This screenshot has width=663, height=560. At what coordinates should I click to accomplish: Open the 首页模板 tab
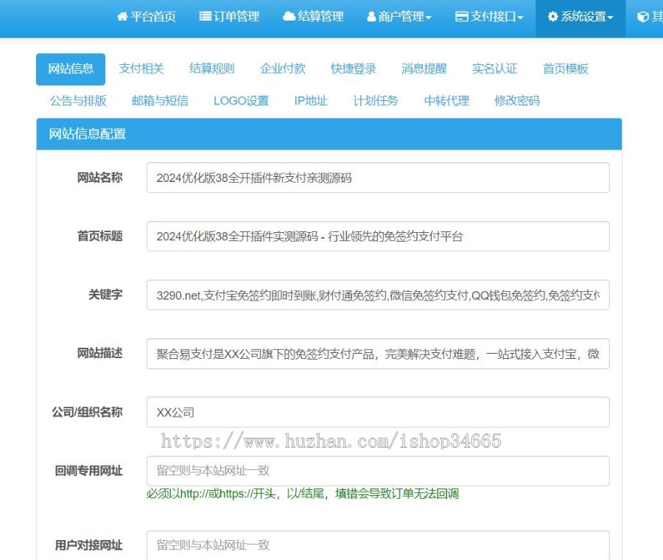coord(565,69)
